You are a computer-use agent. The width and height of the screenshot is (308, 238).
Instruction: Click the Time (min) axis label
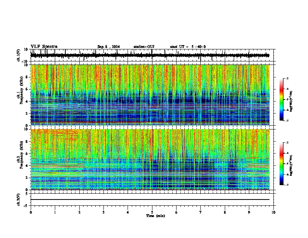click(156, 216)
